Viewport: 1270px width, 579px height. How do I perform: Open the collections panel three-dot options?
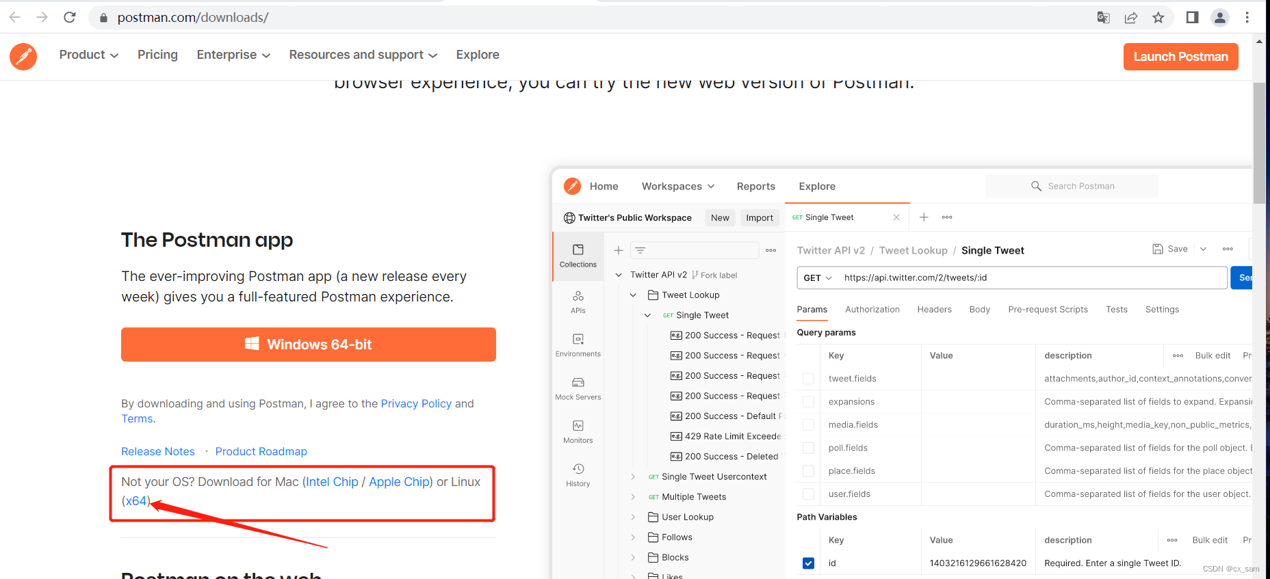(x=771, y=250)
